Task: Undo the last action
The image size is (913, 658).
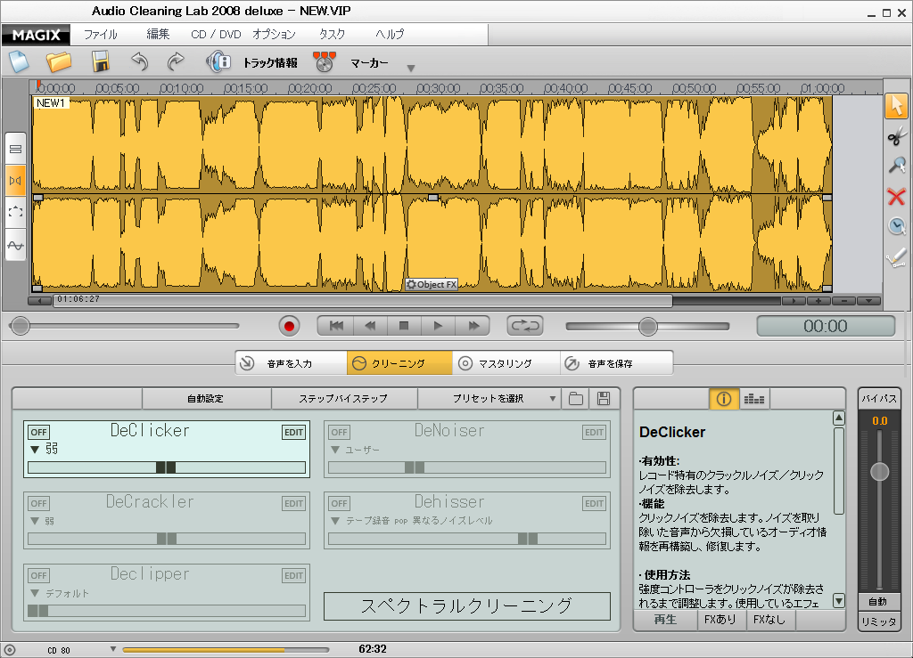Action: 140,61
